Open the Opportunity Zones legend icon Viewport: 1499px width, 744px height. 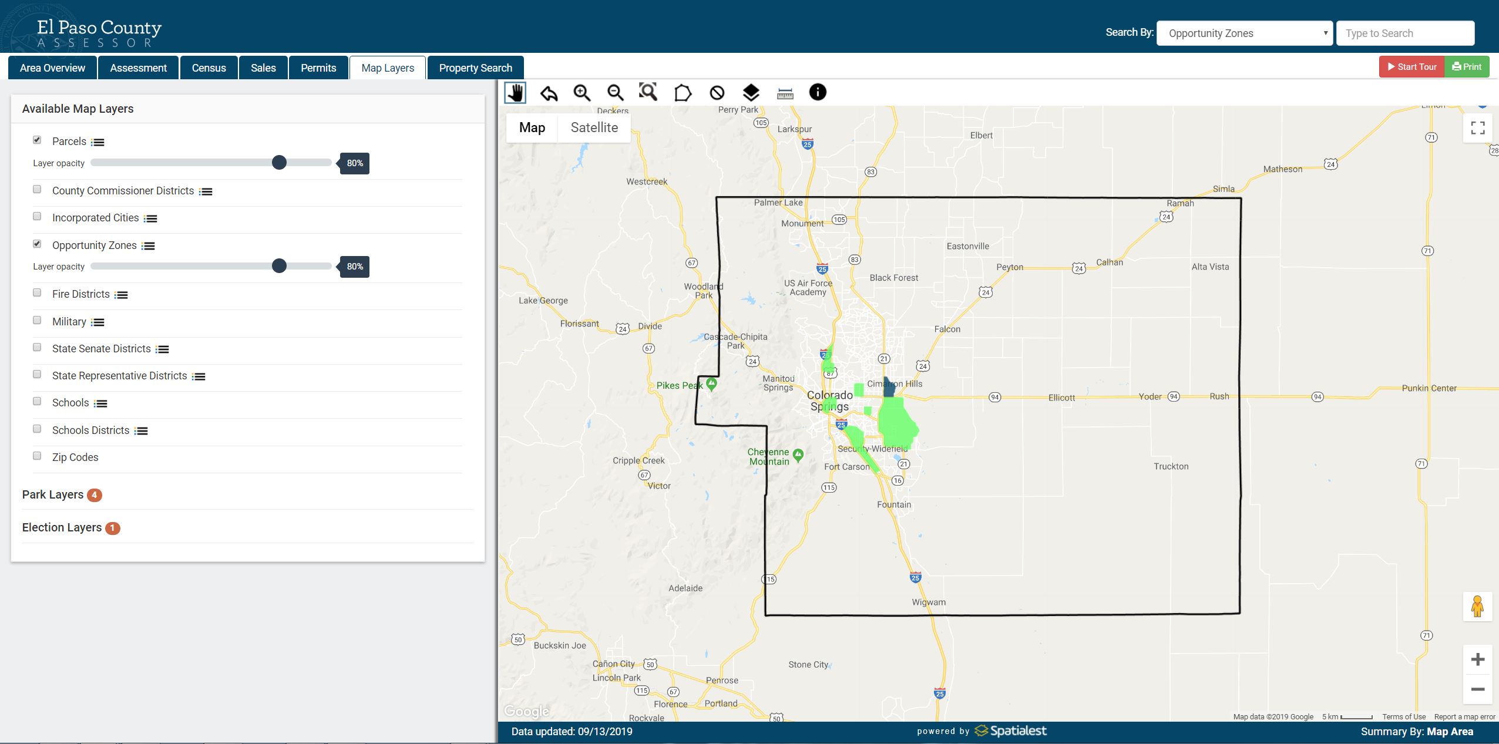coord(148,246)
